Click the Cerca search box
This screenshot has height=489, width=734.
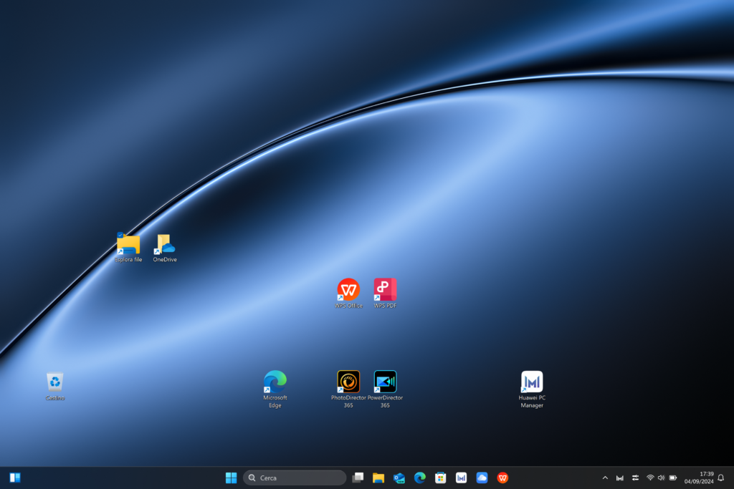295,478
